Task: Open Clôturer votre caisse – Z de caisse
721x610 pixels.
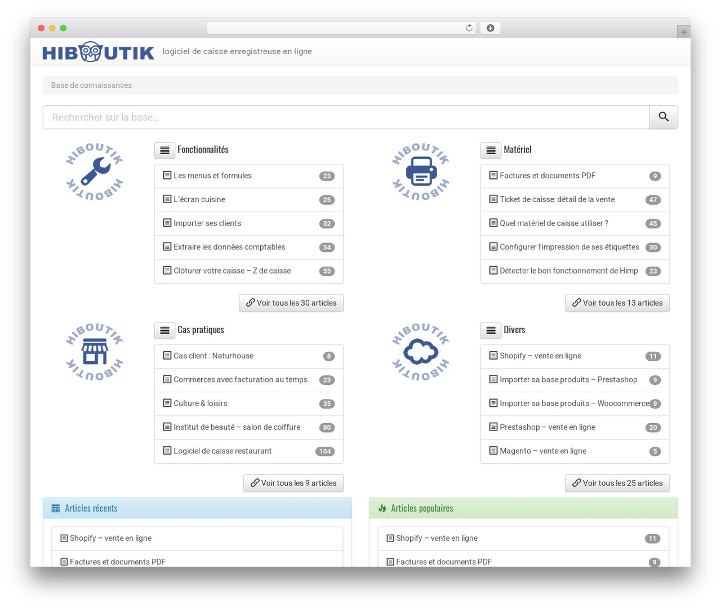Action: [249, 271]
